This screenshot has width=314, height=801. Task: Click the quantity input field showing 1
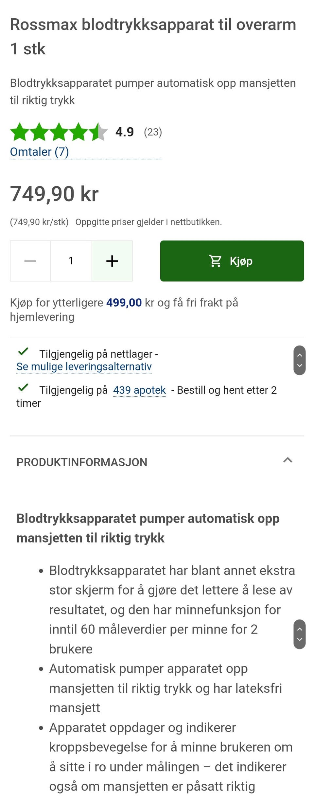click(71, 261)
